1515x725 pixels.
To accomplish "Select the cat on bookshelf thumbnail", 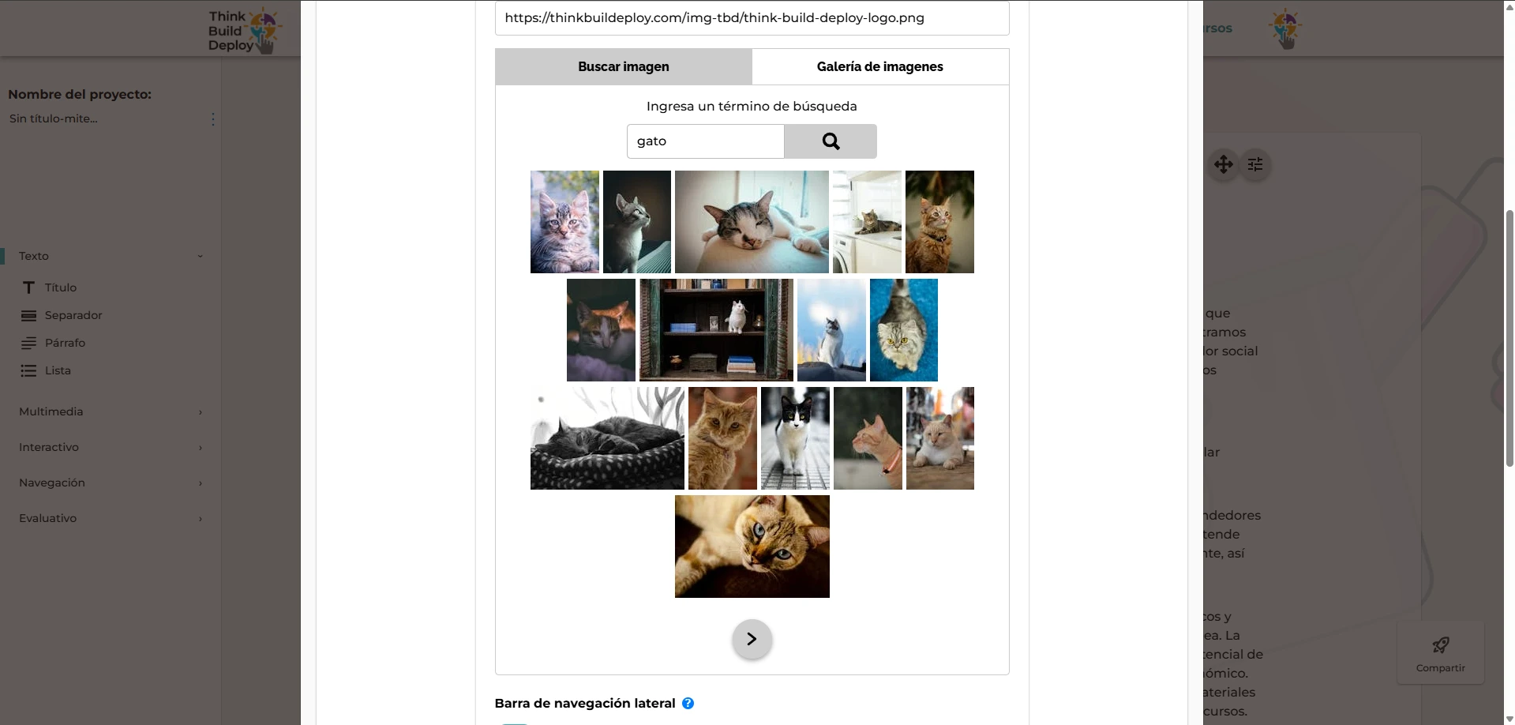I will (716, 330).
